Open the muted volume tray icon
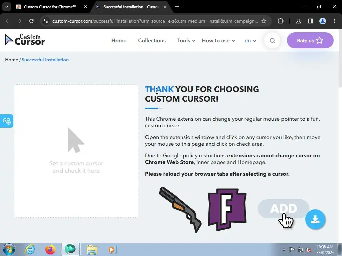 (x=308, y=250)
